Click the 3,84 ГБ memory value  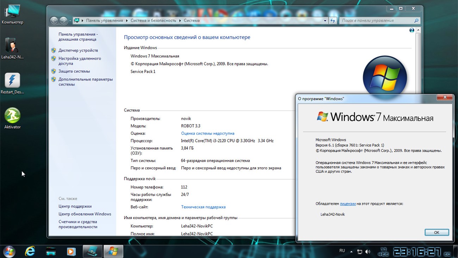pyautogui.click(x=187, y=148)
